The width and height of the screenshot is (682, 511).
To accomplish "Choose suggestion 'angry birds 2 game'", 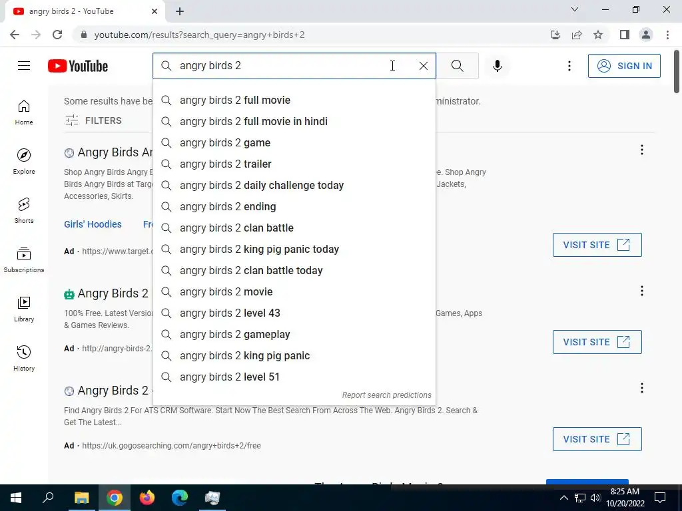I will pyautogui.click(x=294, y=142).
